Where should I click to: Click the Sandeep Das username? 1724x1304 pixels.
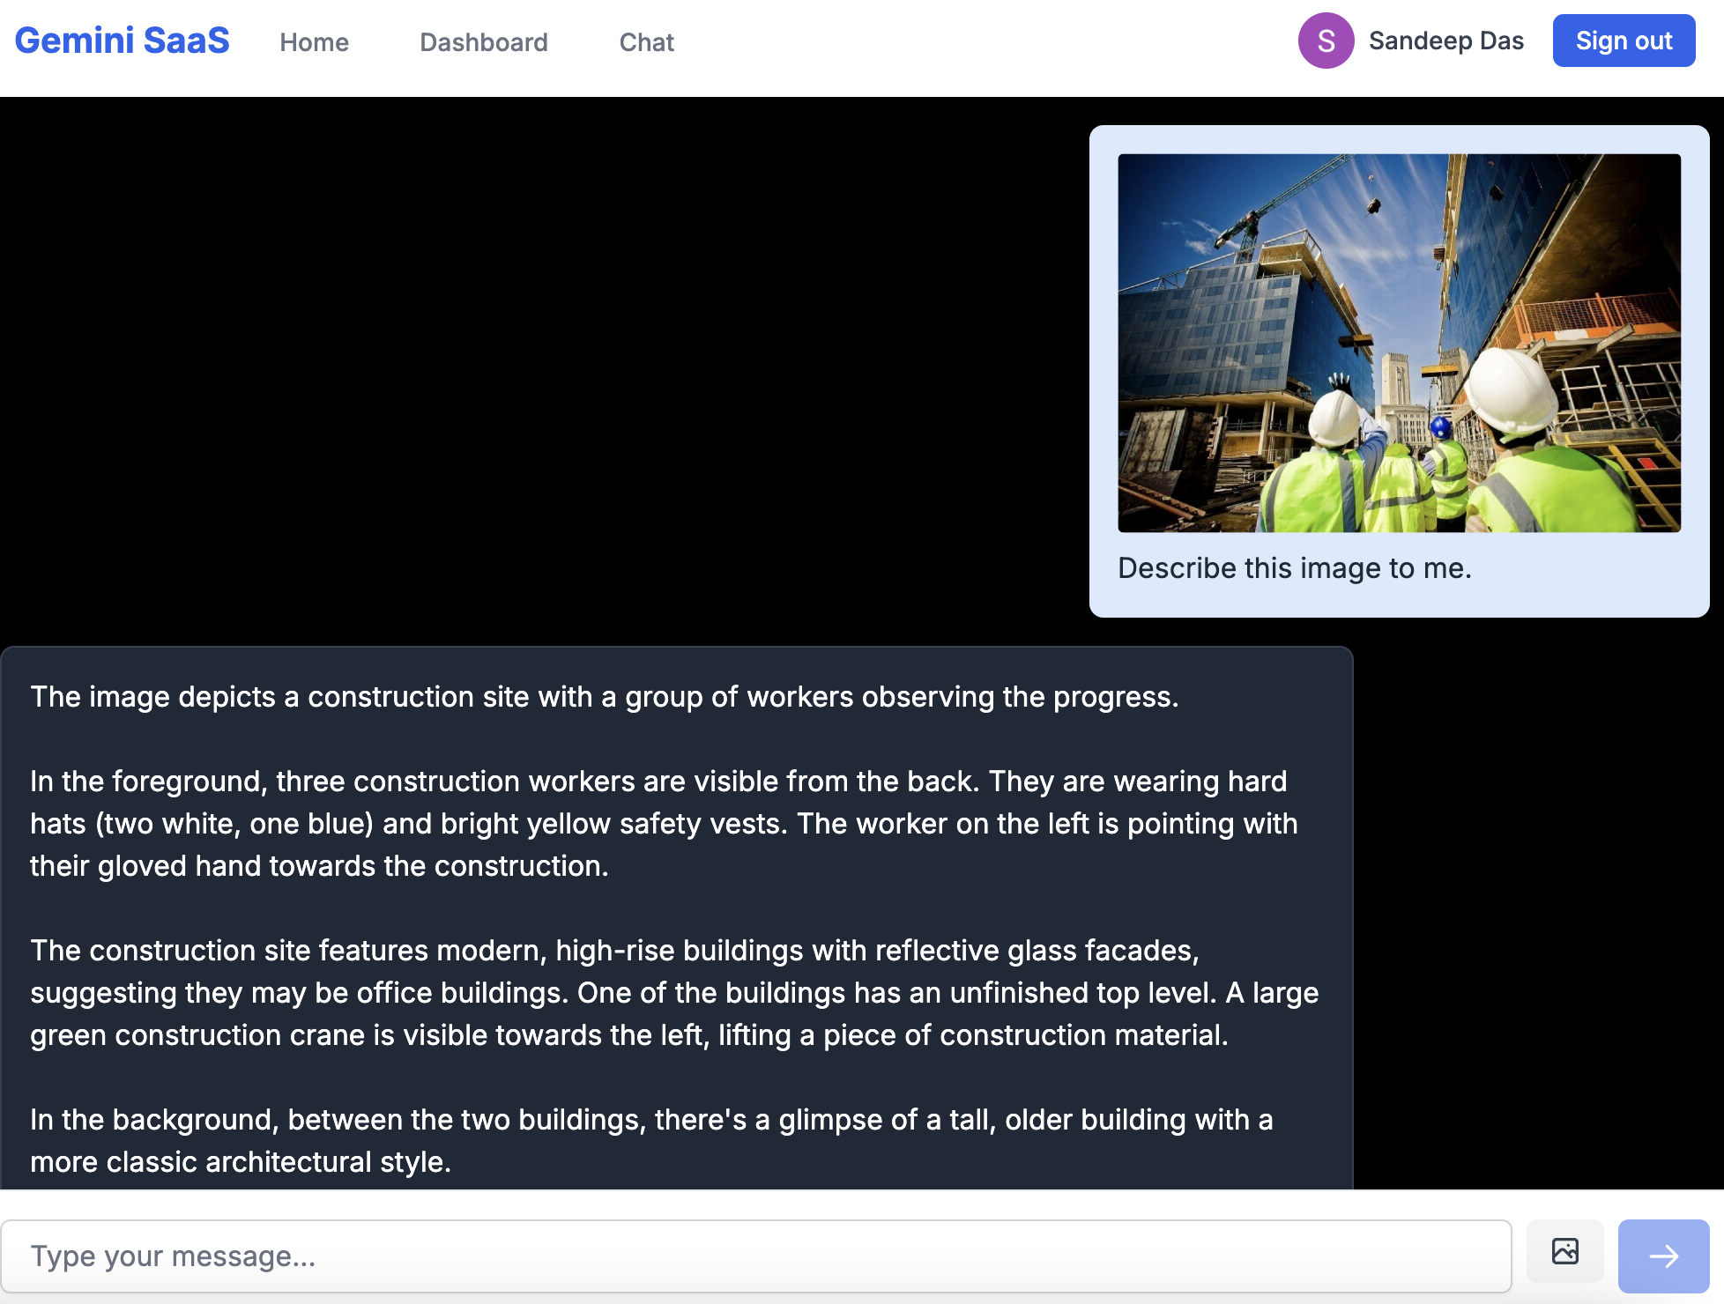pyautogui.click(x=1445, y=41)
